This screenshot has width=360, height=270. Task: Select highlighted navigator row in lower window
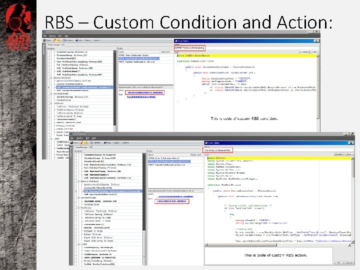click(112, 191)
